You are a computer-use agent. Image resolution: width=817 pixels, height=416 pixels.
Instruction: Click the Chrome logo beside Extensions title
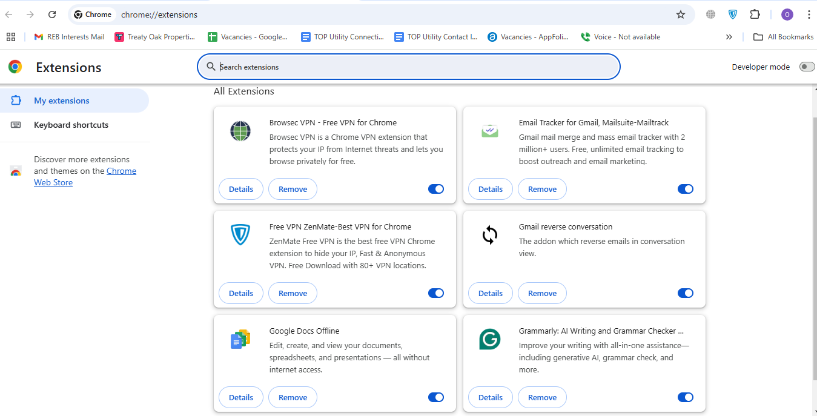click(15, 67)
